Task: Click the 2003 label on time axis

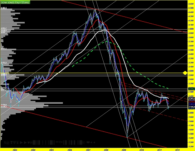Action: tap(15, 150)
